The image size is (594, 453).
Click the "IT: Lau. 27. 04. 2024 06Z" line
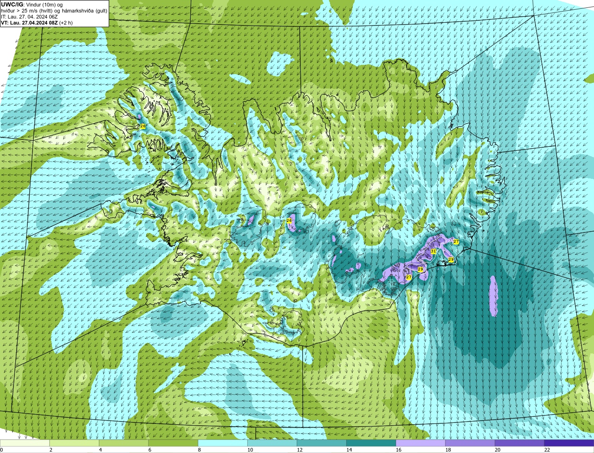click(29, 17)
